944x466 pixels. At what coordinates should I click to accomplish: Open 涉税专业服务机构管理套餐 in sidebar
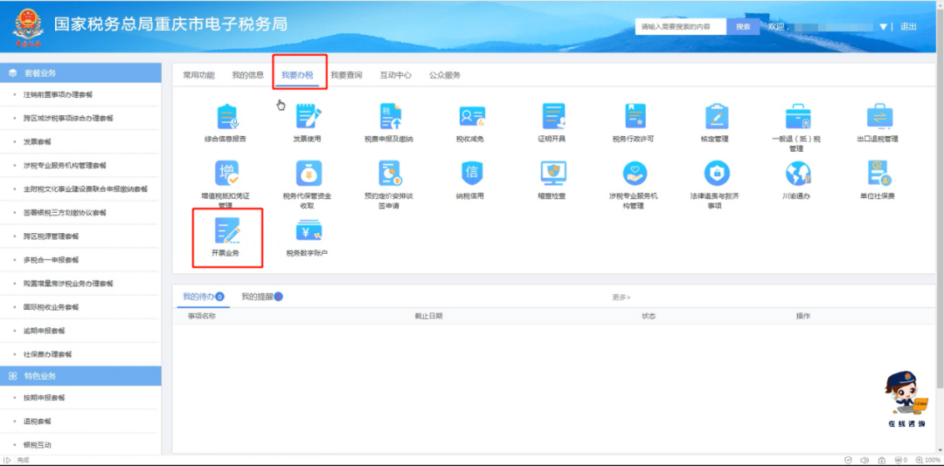(x=65, y=165)
